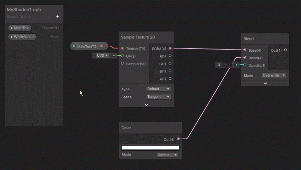Collapse the Blend node chevron
This screenshot has width=301, height=170.
[x=265, y=83]
